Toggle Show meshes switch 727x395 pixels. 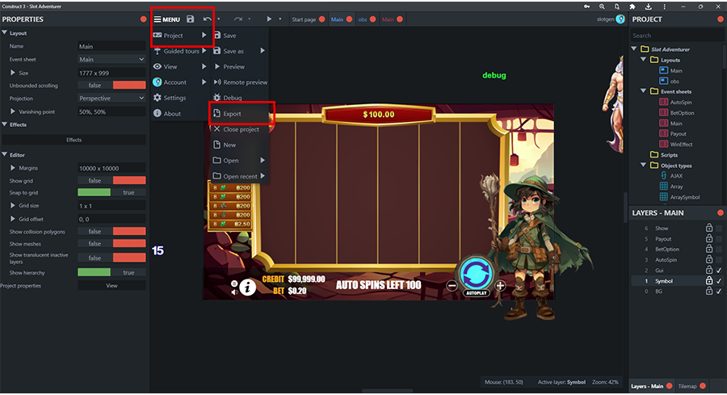click(x=111, y=244)
